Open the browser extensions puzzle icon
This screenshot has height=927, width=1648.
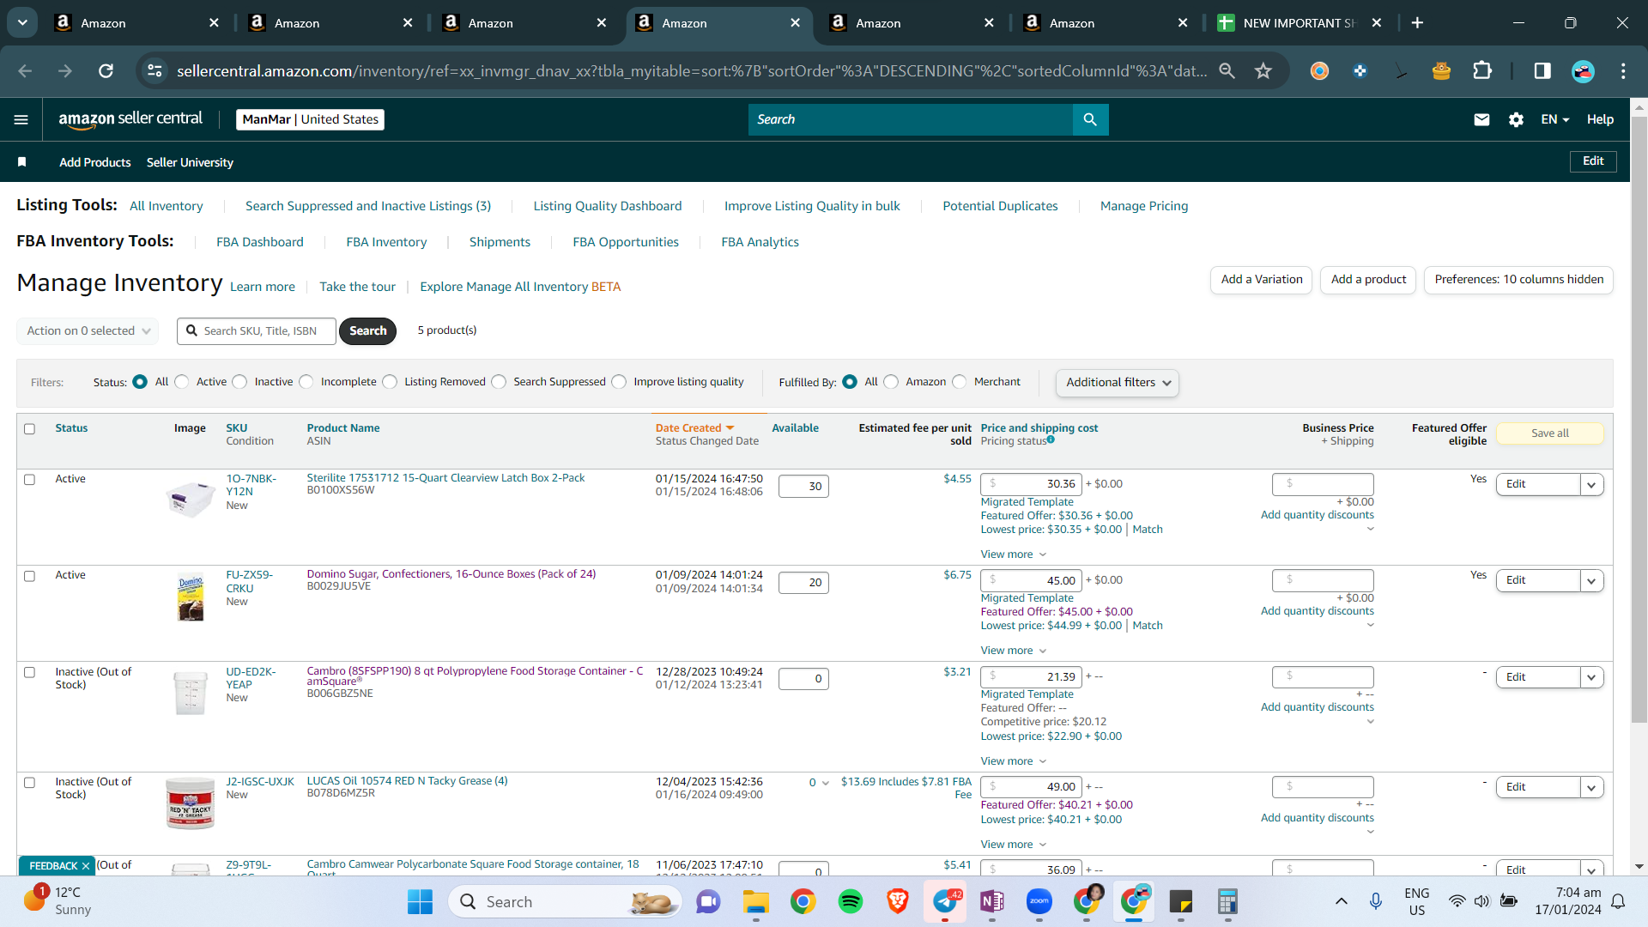click(1482, 70)
